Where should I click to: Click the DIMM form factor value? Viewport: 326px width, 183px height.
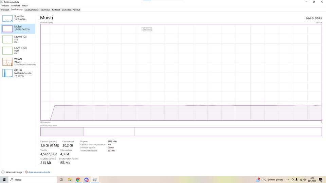(111, 147)
